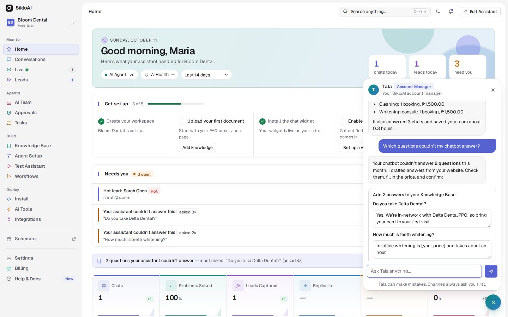This screenshot has height=317, width=508.
Task: Go to Knowledge Base page
Action: (x=41, y=146)
